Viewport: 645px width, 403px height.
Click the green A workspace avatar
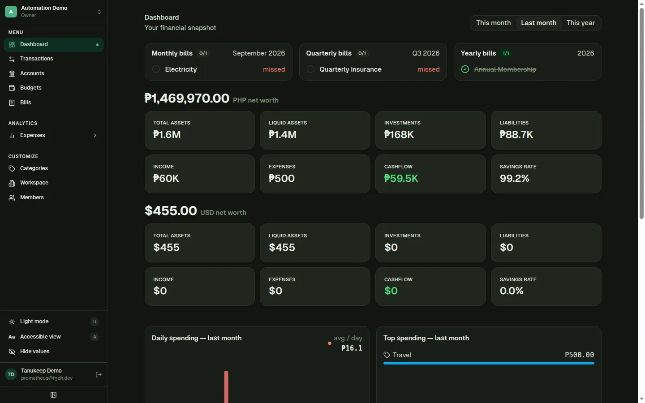(x=11, y=12)
